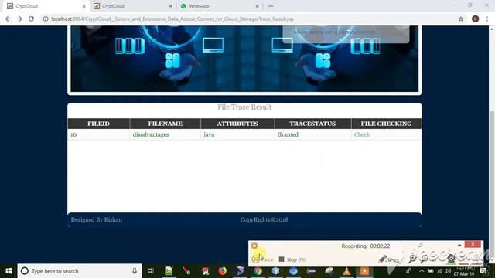This screenshot has height=278, width=495.
Task: Open the Windows Start menu
Action: point(9,271)
